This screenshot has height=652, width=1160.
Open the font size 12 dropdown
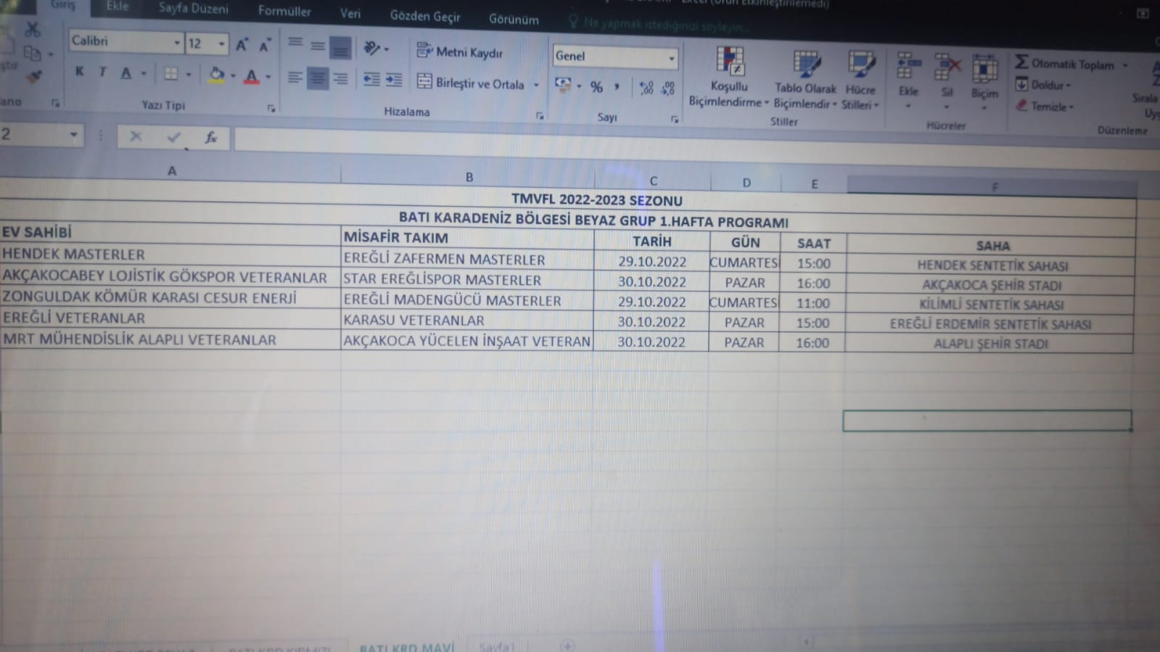point(221,45)
